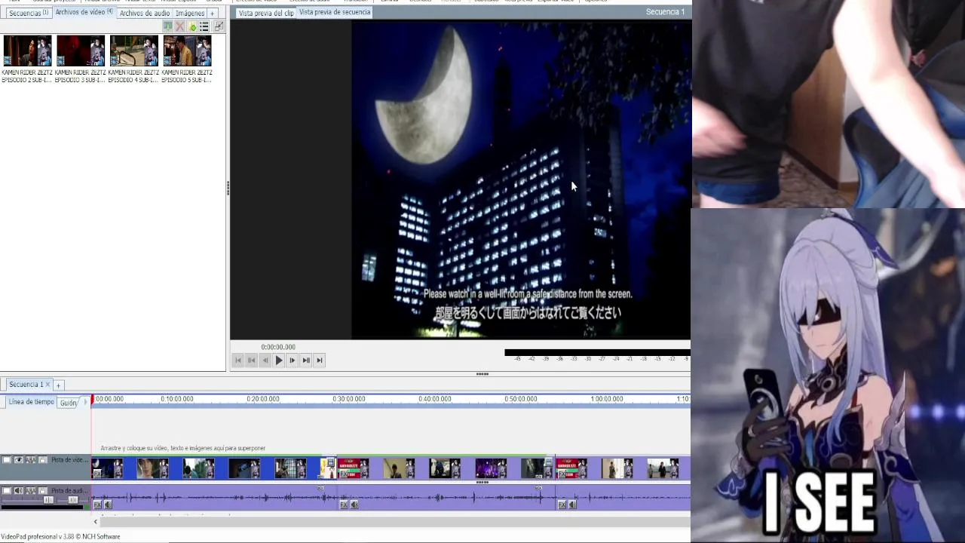Mute the audio track with its speaker toggle
The height and width of the screenshot is (543, 965).
tap(19, 491)
